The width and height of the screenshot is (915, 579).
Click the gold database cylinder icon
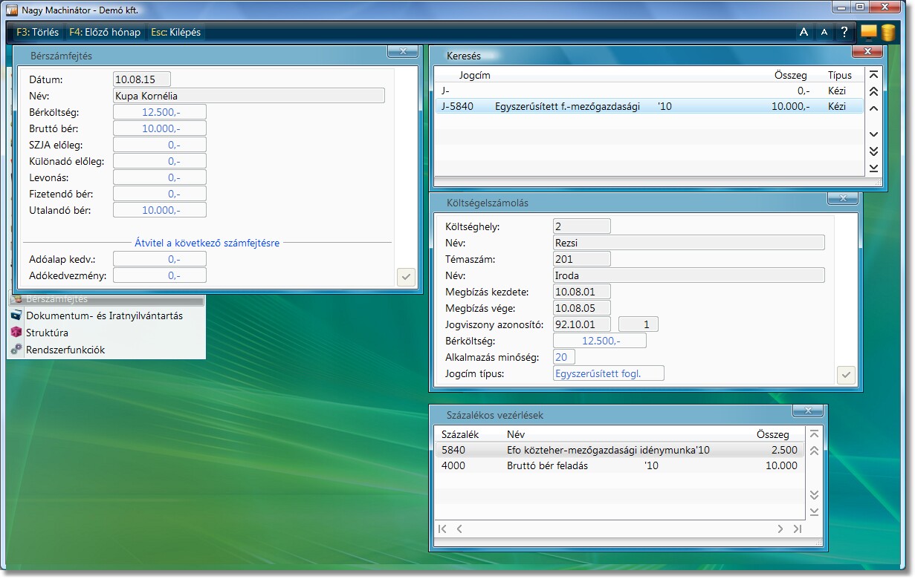[x=888, y=33]
